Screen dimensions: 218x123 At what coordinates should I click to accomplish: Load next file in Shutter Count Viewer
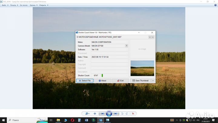point(153,37)
